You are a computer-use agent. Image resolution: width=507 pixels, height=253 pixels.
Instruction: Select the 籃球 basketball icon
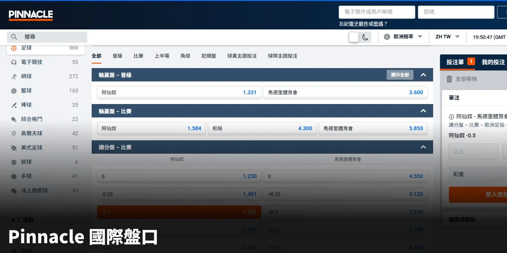tap(14, 91)
